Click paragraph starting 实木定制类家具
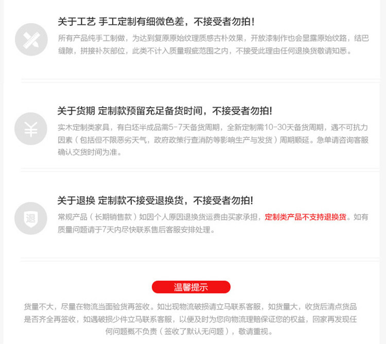 click(213, 140)
